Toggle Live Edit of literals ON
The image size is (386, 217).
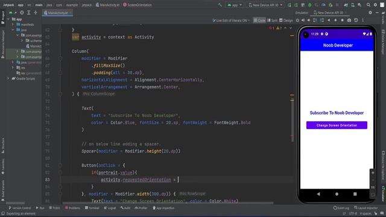point(231,20)
